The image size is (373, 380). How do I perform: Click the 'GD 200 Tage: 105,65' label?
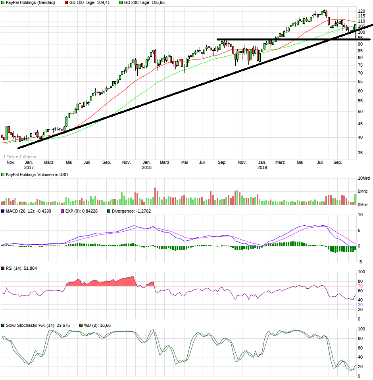pyautogui.click(x=144, y=3)
